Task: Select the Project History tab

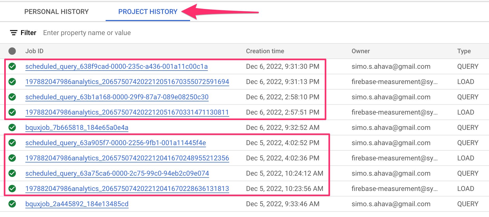Action: tap(148, 12)
